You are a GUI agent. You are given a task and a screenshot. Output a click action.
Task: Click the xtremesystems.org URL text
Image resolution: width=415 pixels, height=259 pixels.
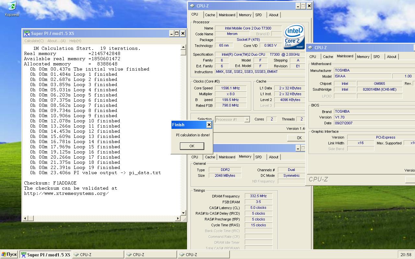pyautogui.click(x=66, y=193)
